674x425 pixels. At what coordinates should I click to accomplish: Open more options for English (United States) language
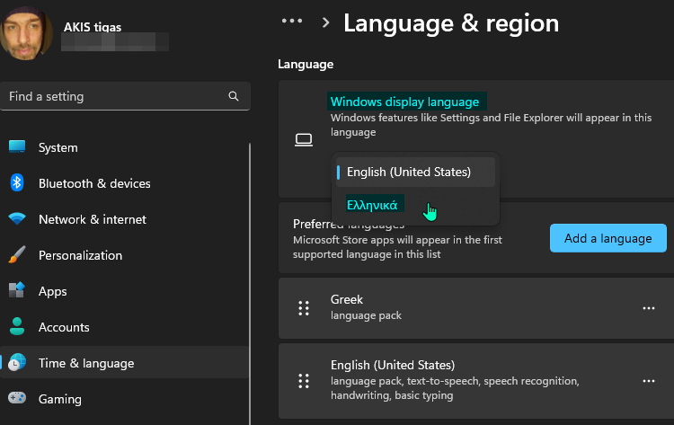649,381
